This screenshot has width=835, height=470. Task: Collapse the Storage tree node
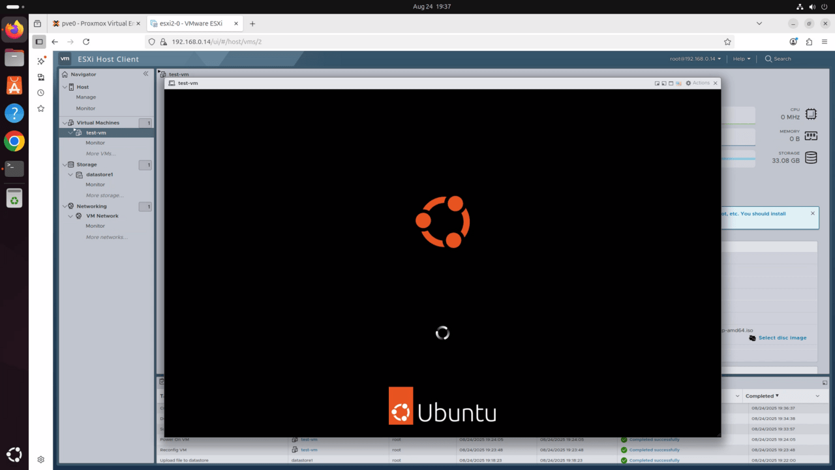(65, 164)
